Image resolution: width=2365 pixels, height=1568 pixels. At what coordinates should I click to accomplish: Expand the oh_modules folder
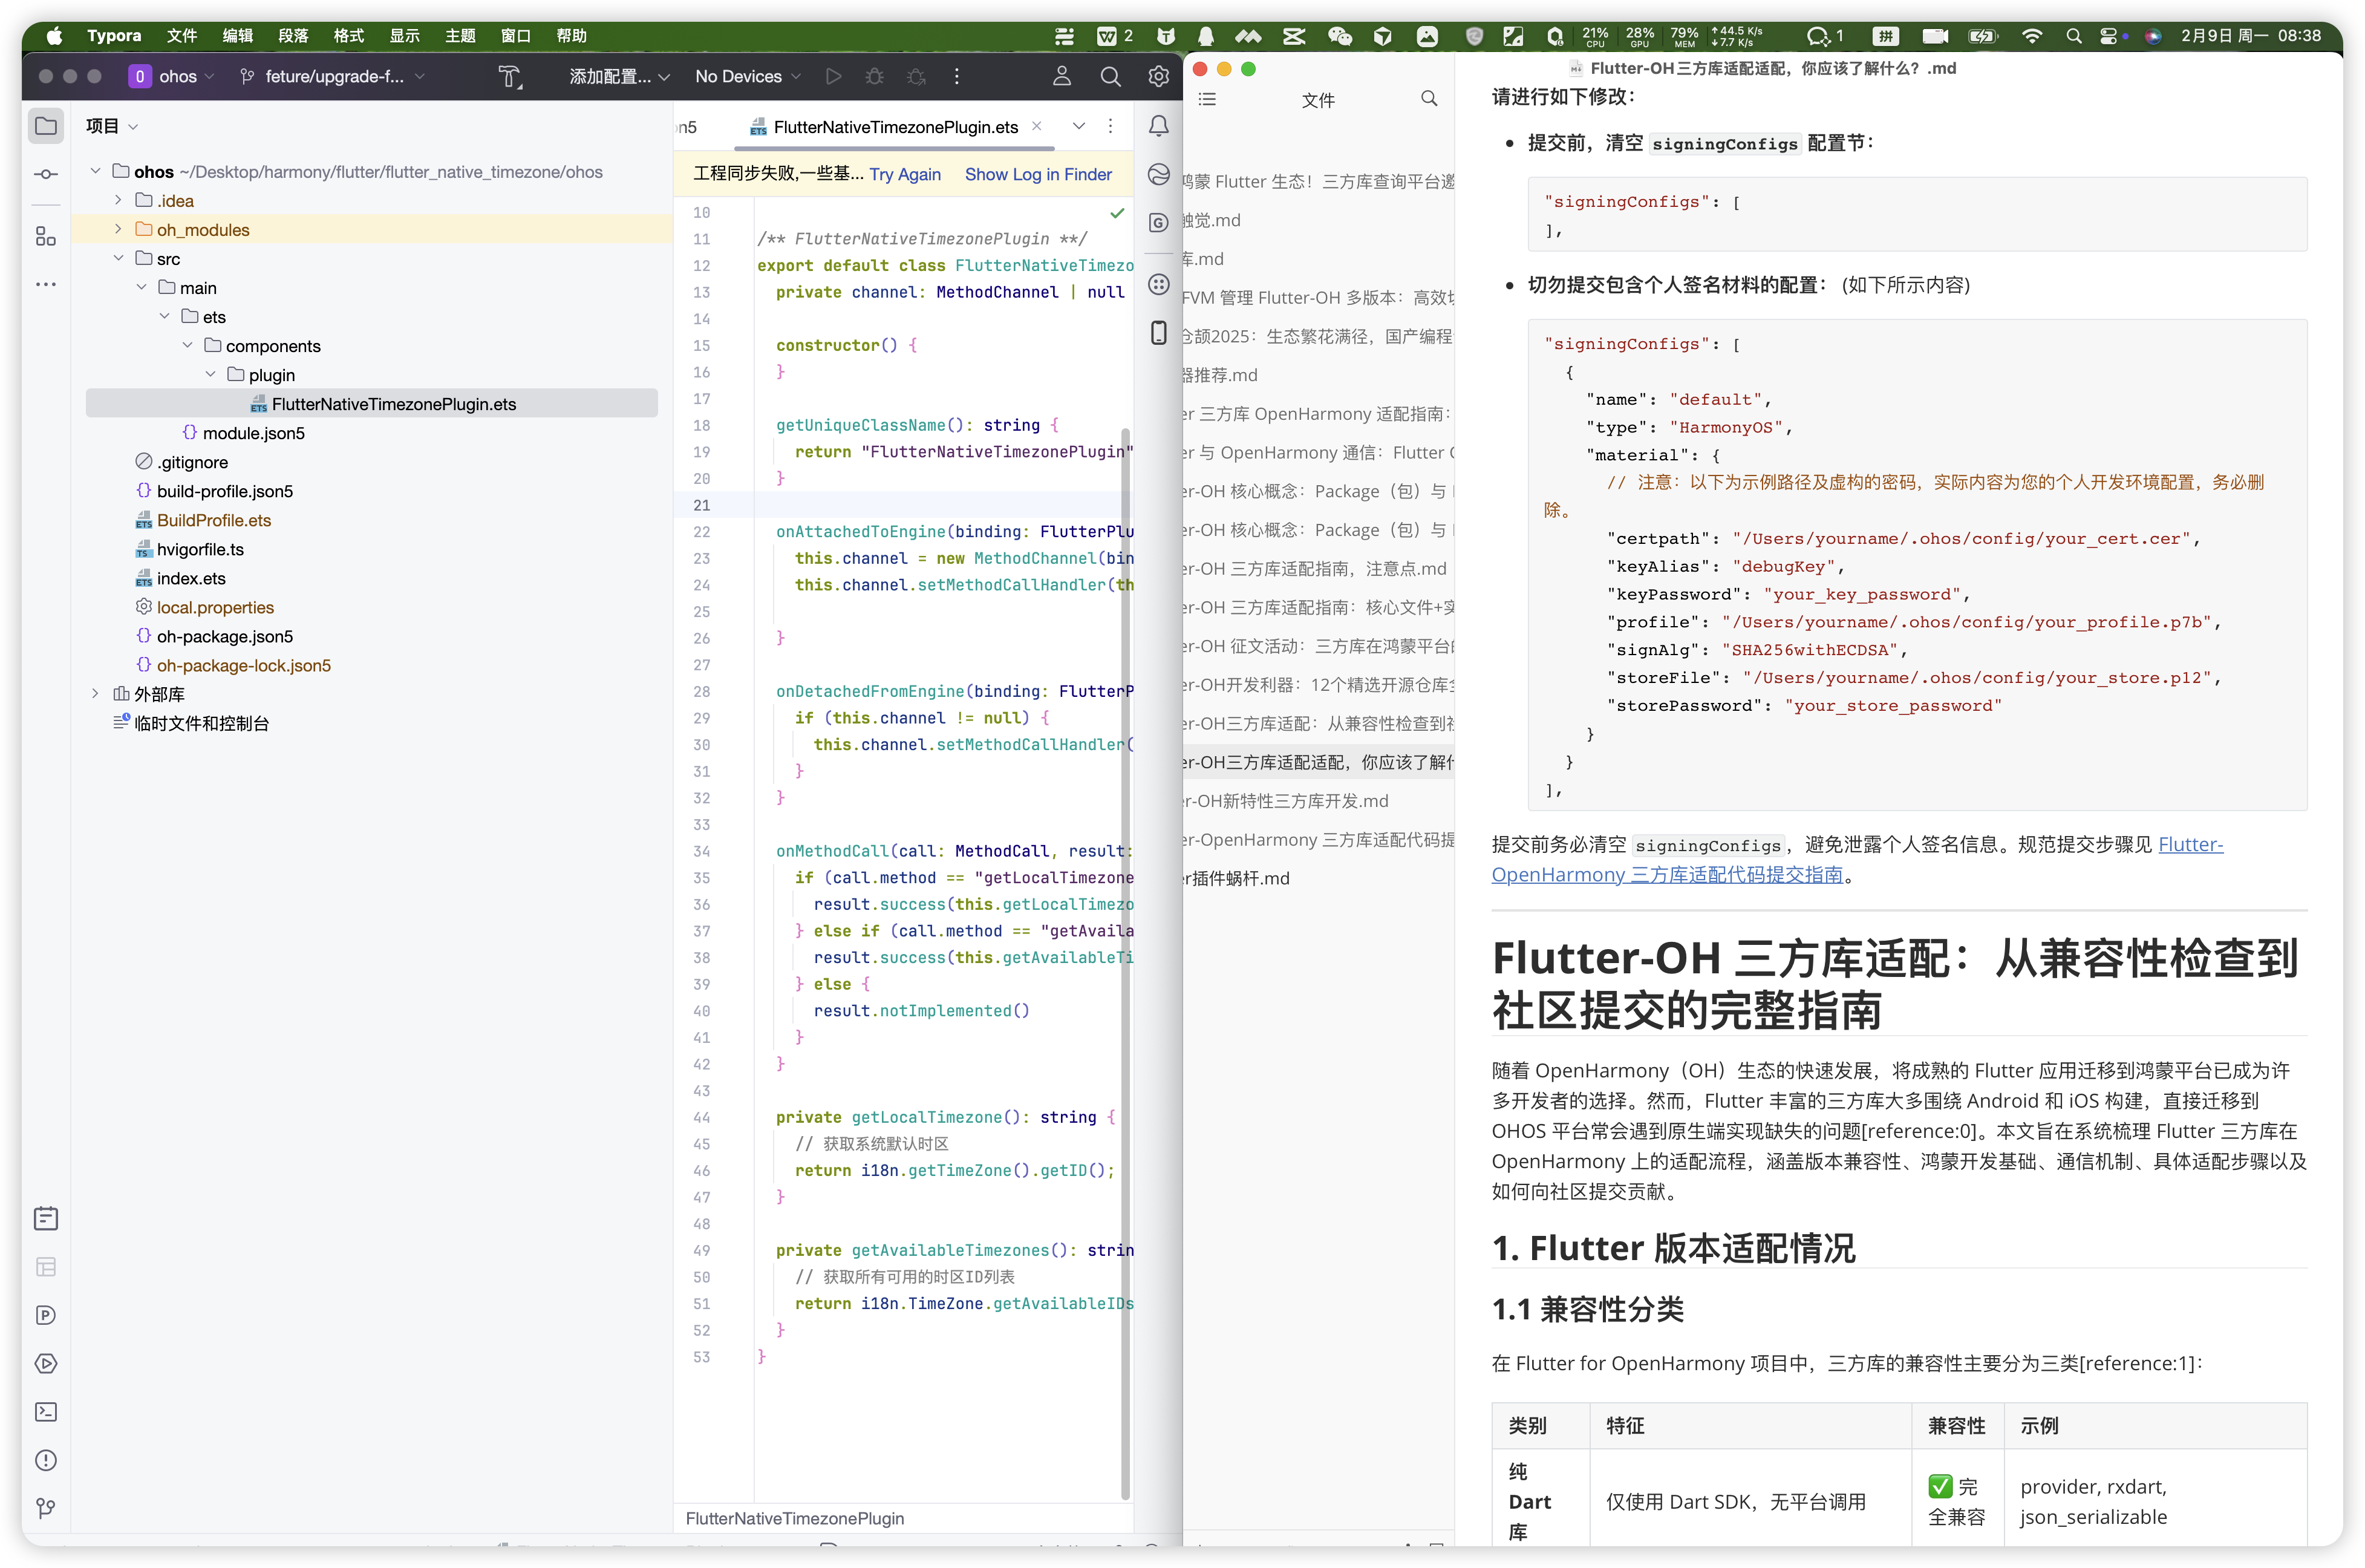point(118,229)
